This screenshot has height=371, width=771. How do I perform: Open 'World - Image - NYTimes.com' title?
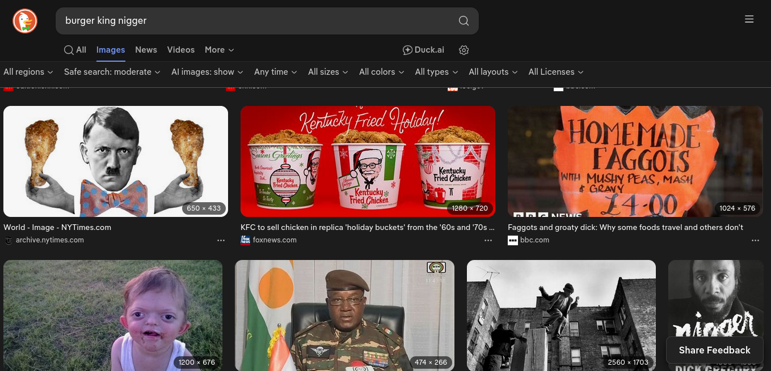57,227
